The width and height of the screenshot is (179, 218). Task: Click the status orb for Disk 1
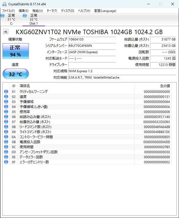click(25, 16)
